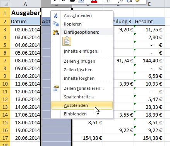
Task: Click the Datum header cell
Action: point(25,21)
